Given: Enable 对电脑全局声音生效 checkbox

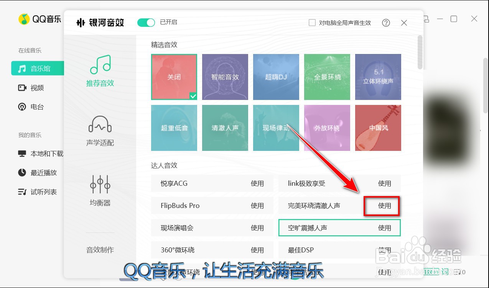Looking at the screenshot, I should coord(312,23).
